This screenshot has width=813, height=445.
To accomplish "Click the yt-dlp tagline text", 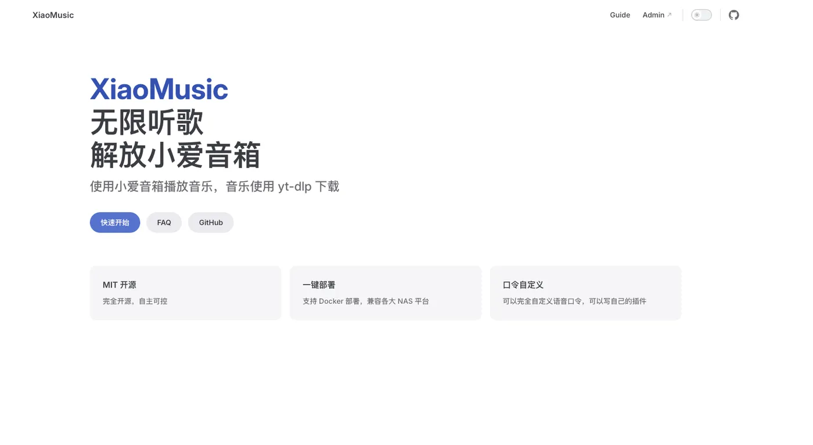I will click(x=214, y=186).
